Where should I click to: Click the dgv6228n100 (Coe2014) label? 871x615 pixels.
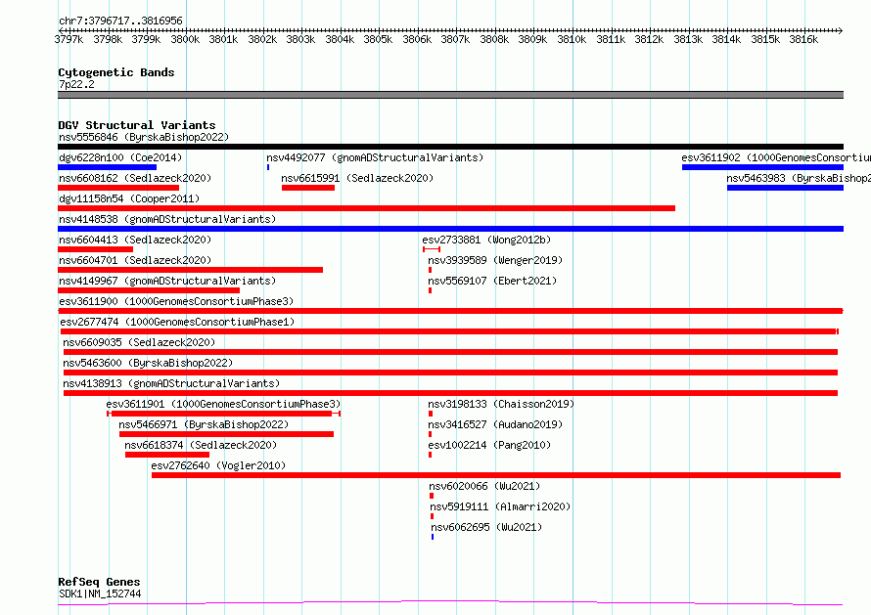point(120,157)
